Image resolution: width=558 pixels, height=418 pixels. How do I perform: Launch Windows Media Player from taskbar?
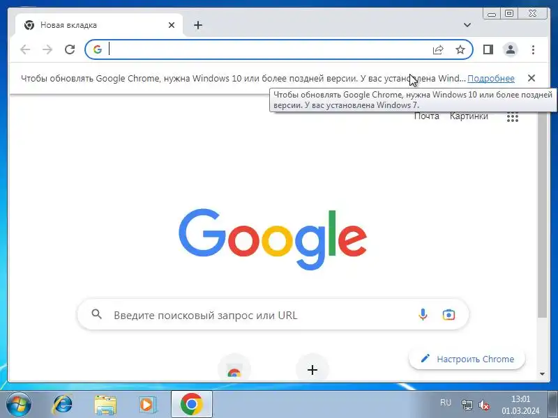[147, 405]
